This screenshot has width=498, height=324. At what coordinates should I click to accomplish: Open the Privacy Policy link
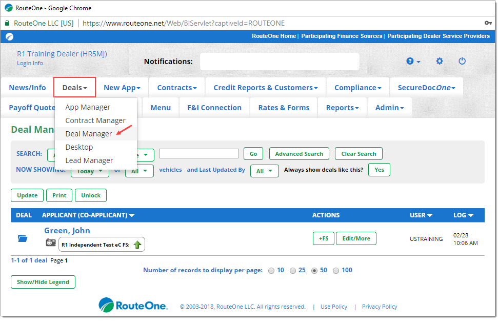tap(380, 307)
